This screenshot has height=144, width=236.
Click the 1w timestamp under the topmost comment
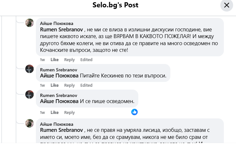pyautogui.click(x=42, y=60)
